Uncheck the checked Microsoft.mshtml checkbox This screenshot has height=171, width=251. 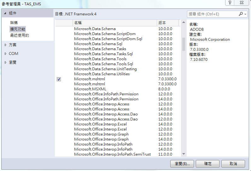(x=59, y=79)
